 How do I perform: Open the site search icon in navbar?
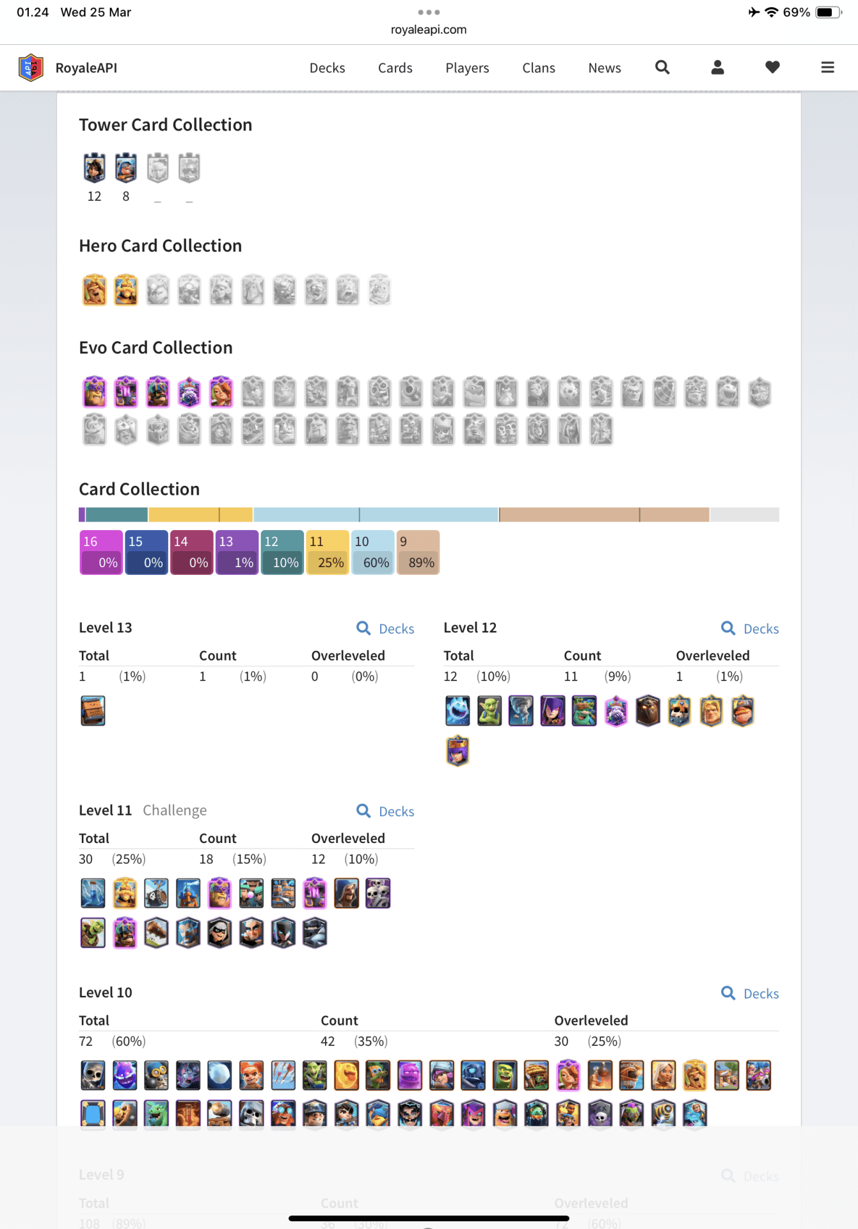coord(662,67)
